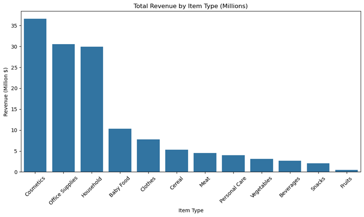364x217 pixels.
Task: Click the Clothes bar
Action: (x=148, y=155)
